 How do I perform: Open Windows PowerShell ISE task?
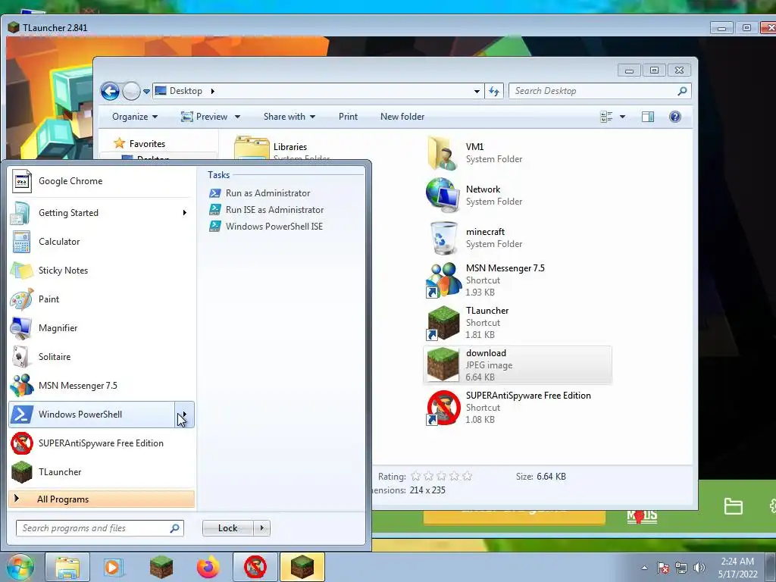(x=266, y=226)
